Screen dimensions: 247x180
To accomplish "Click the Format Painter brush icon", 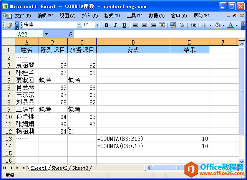I will tap(10, 25).
